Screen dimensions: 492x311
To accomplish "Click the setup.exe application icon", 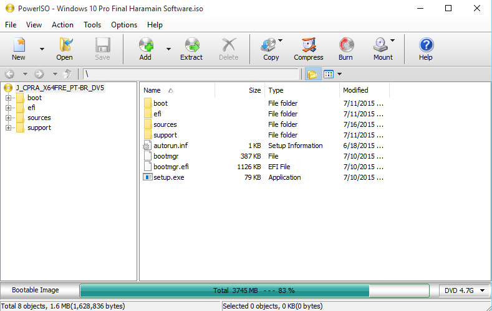I will click(x=147, y=177).
